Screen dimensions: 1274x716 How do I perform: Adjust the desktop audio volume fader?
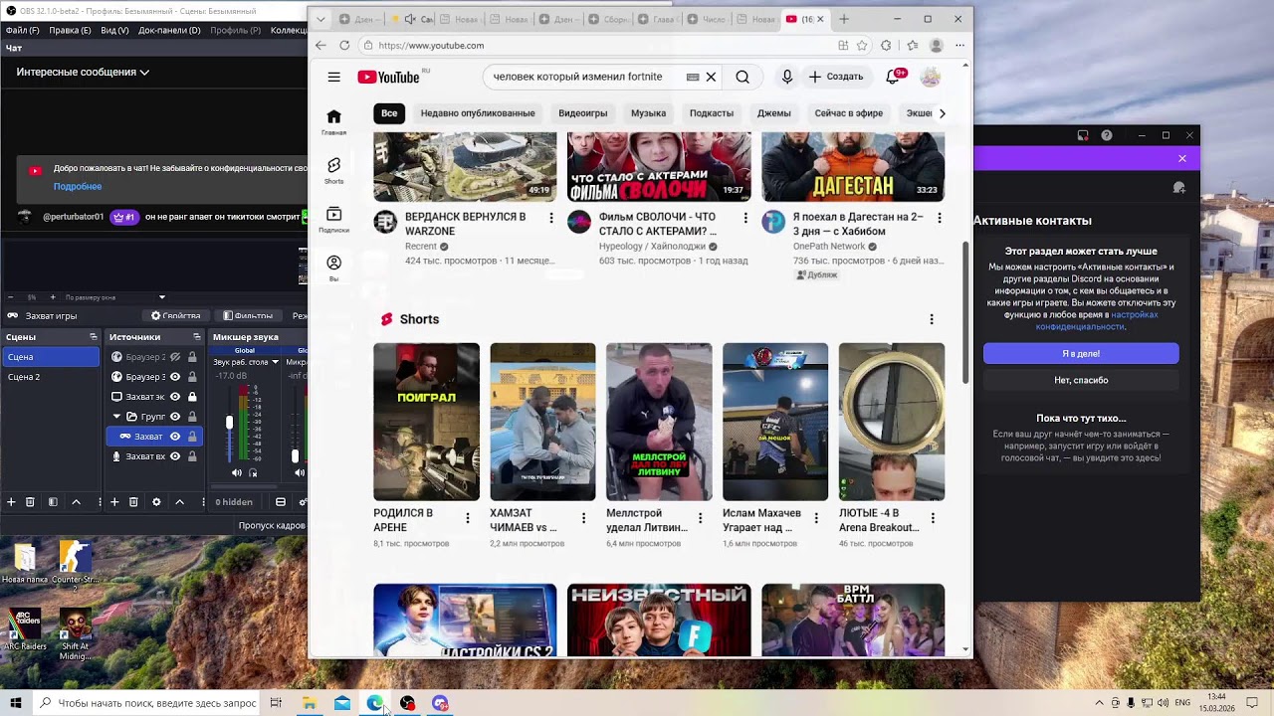(x=229, y=424)
